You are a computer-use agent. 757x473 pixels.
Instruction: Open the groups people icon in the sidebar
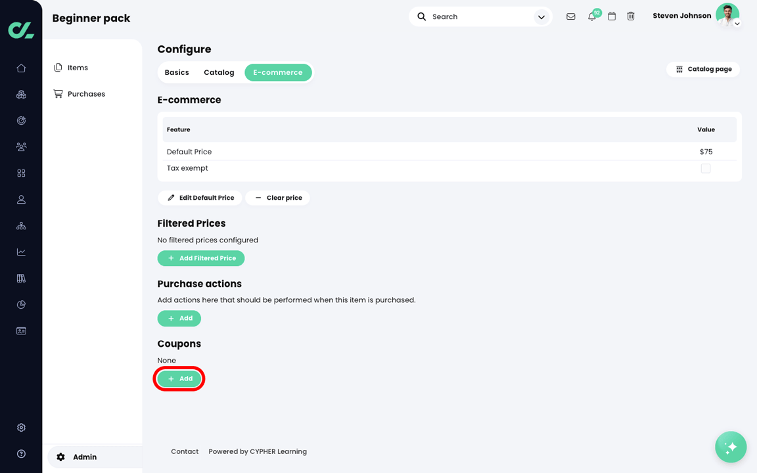point(21,146)
